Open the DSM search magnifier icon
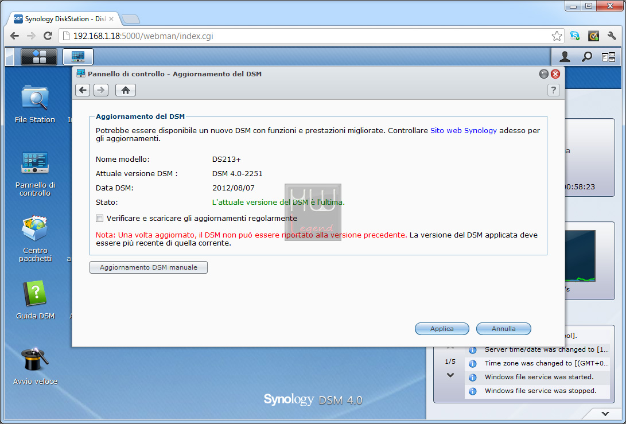The width and height of the screenshot is (626, 424). coord(586,57)
